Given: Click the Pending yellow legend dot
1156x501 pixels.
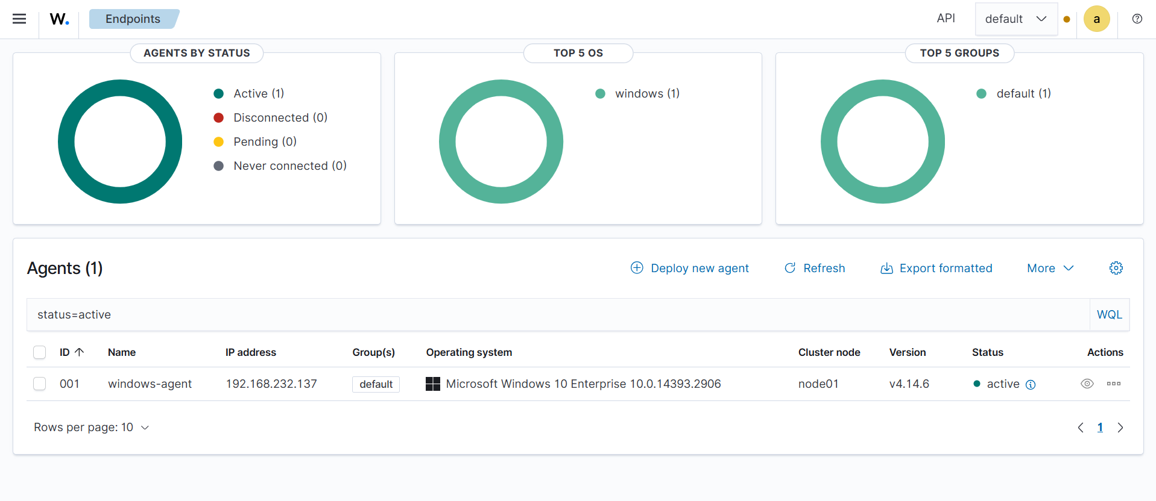Looking at the screenshot, I should pos(219,142).
